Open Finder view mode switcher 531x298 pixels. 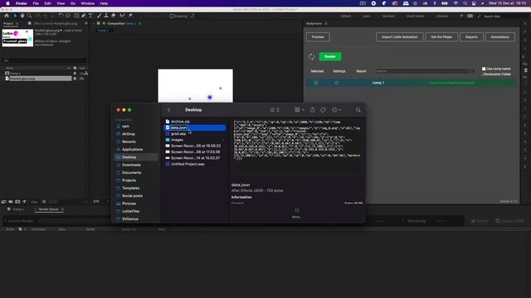(275, 110)
